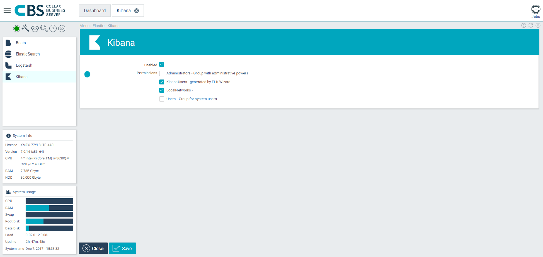Viewport: 543px width, 257px height.
Task: Check the Administrators permission checkbox
Action: (x=162, y=73)
